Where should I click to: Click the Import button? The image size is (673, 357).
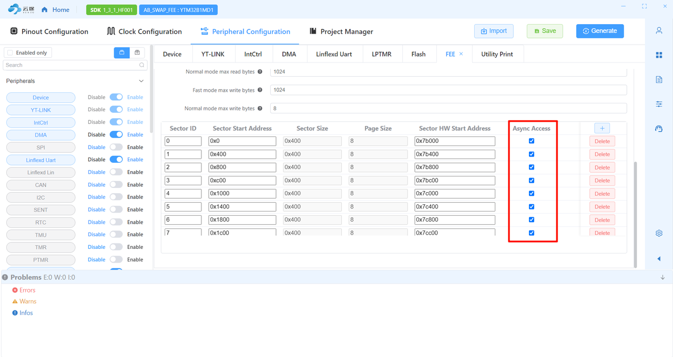[x=494, y=31]
